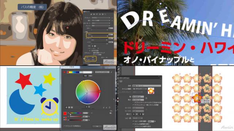This screenshot has height=131, width=234.
Task: Select the first overlap icon in Pattern Options
Action: tap(134, 114)
